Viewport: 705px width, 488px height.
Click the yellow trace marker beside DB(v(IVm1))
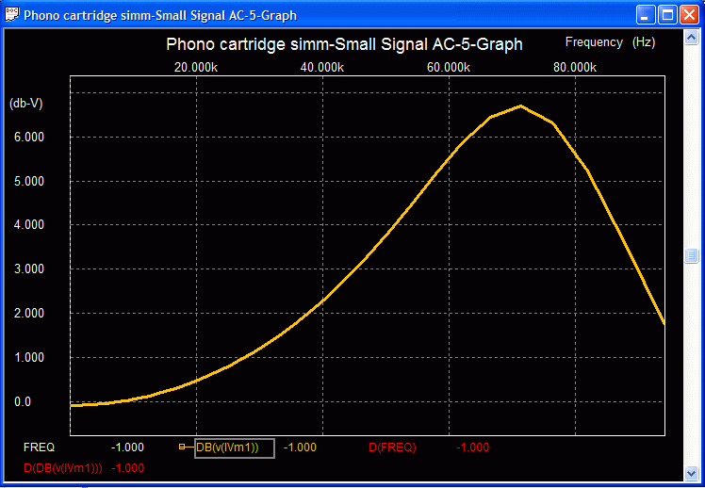(183, 447)
